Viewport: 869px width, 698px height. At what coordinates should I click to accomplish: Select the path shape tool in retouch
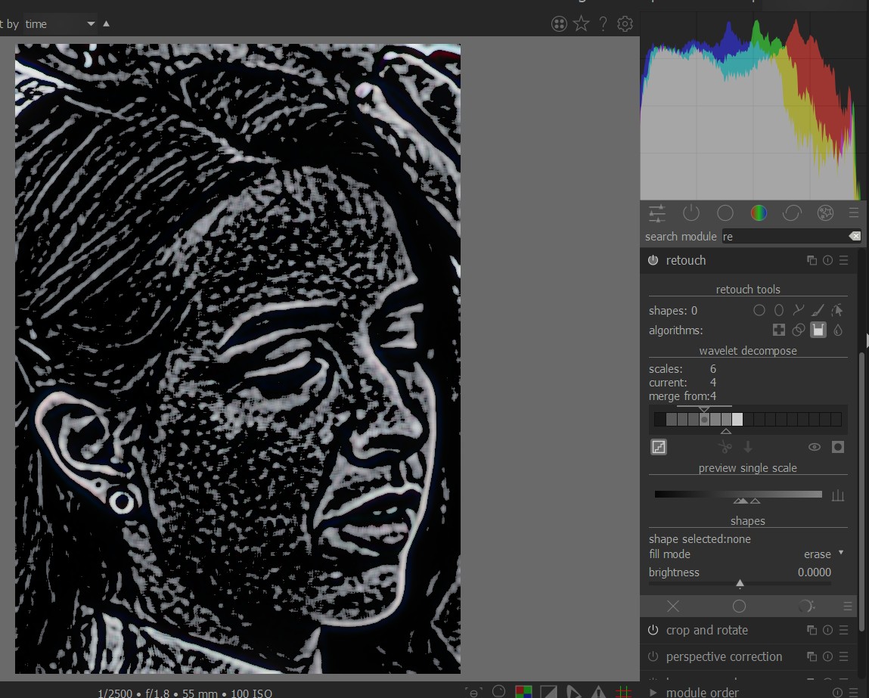pyautogui.click(x=798, y=310)
